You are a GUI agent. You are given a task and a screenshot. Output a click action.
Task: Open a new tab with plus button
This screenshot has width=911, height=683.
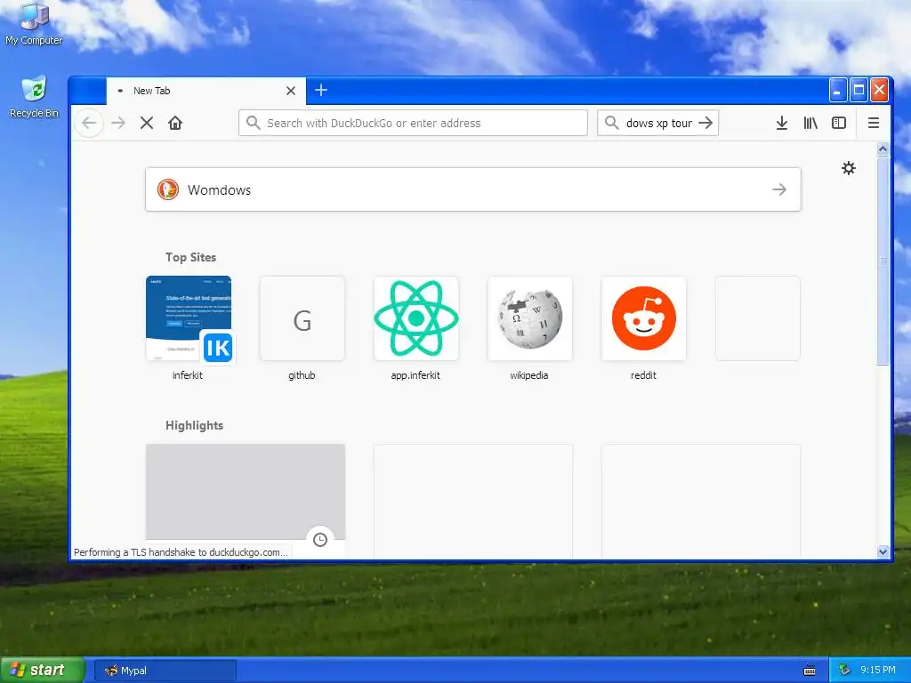(320, 90)
